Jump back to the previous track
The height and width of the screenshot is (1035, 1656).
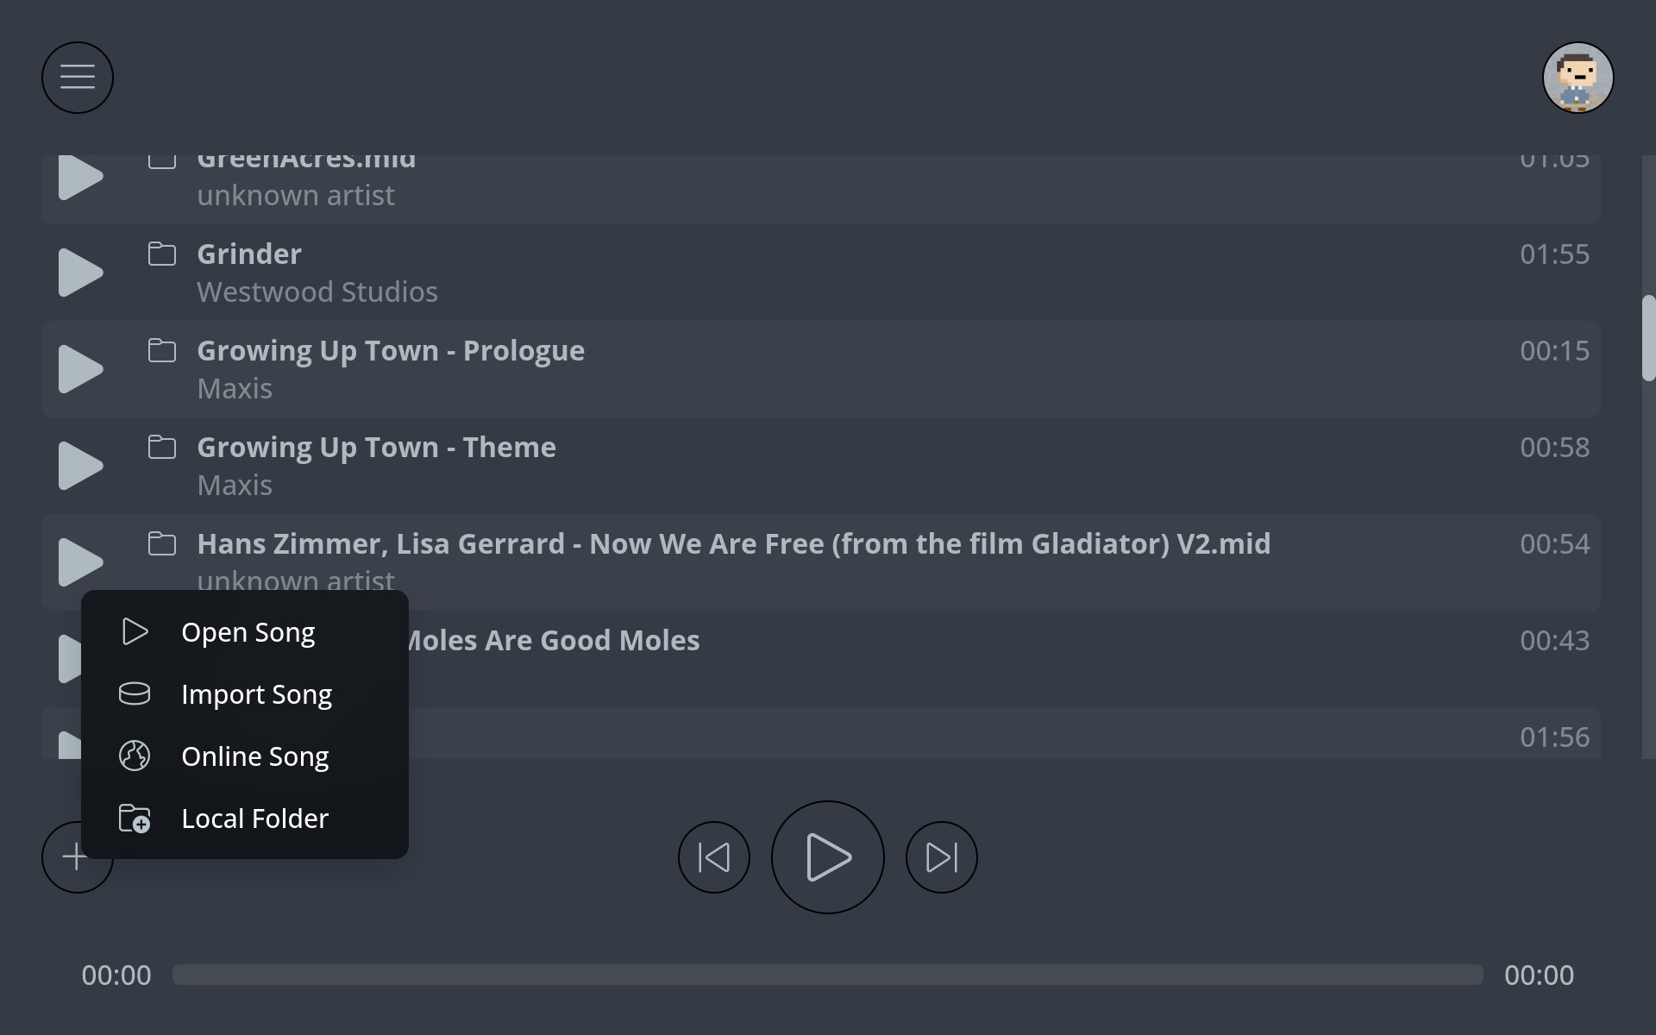click(713, 856)
